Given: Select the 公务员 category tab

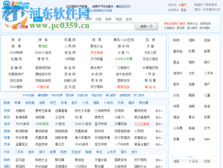Looking at the screenshot, I should pos(111,152).
